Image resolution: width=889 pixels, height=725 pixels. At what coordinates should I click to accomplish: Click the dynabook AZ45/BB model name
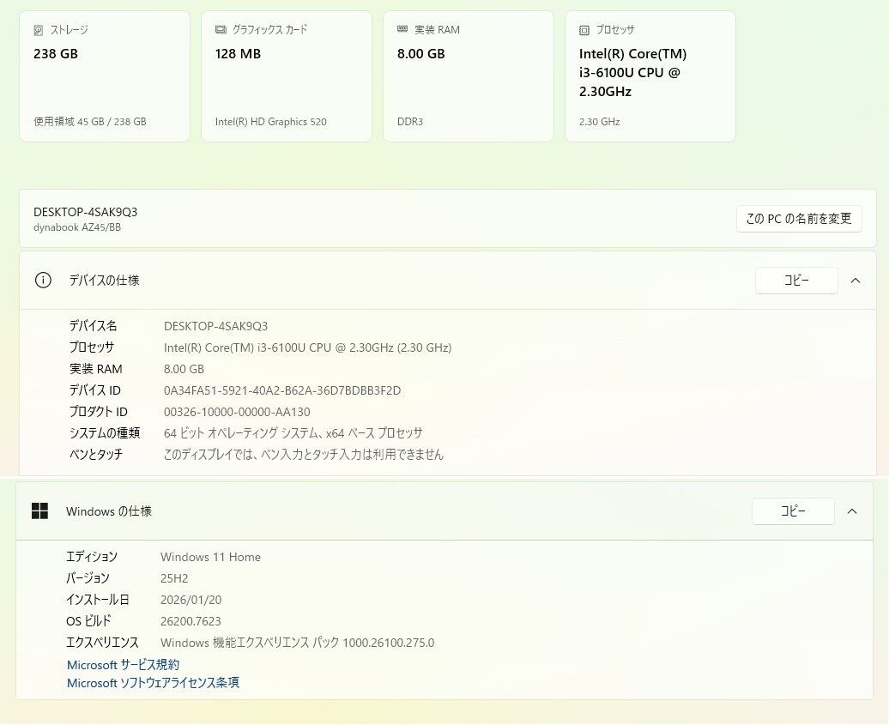[x=77, y=227]
